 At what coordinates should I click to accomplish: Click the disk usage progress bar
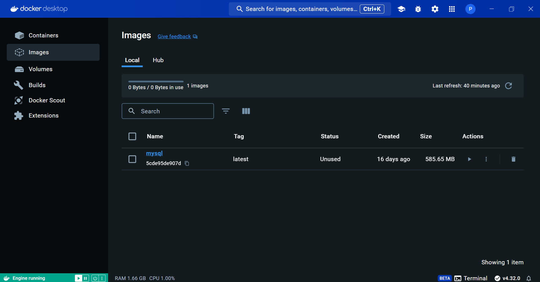point(156,82)
